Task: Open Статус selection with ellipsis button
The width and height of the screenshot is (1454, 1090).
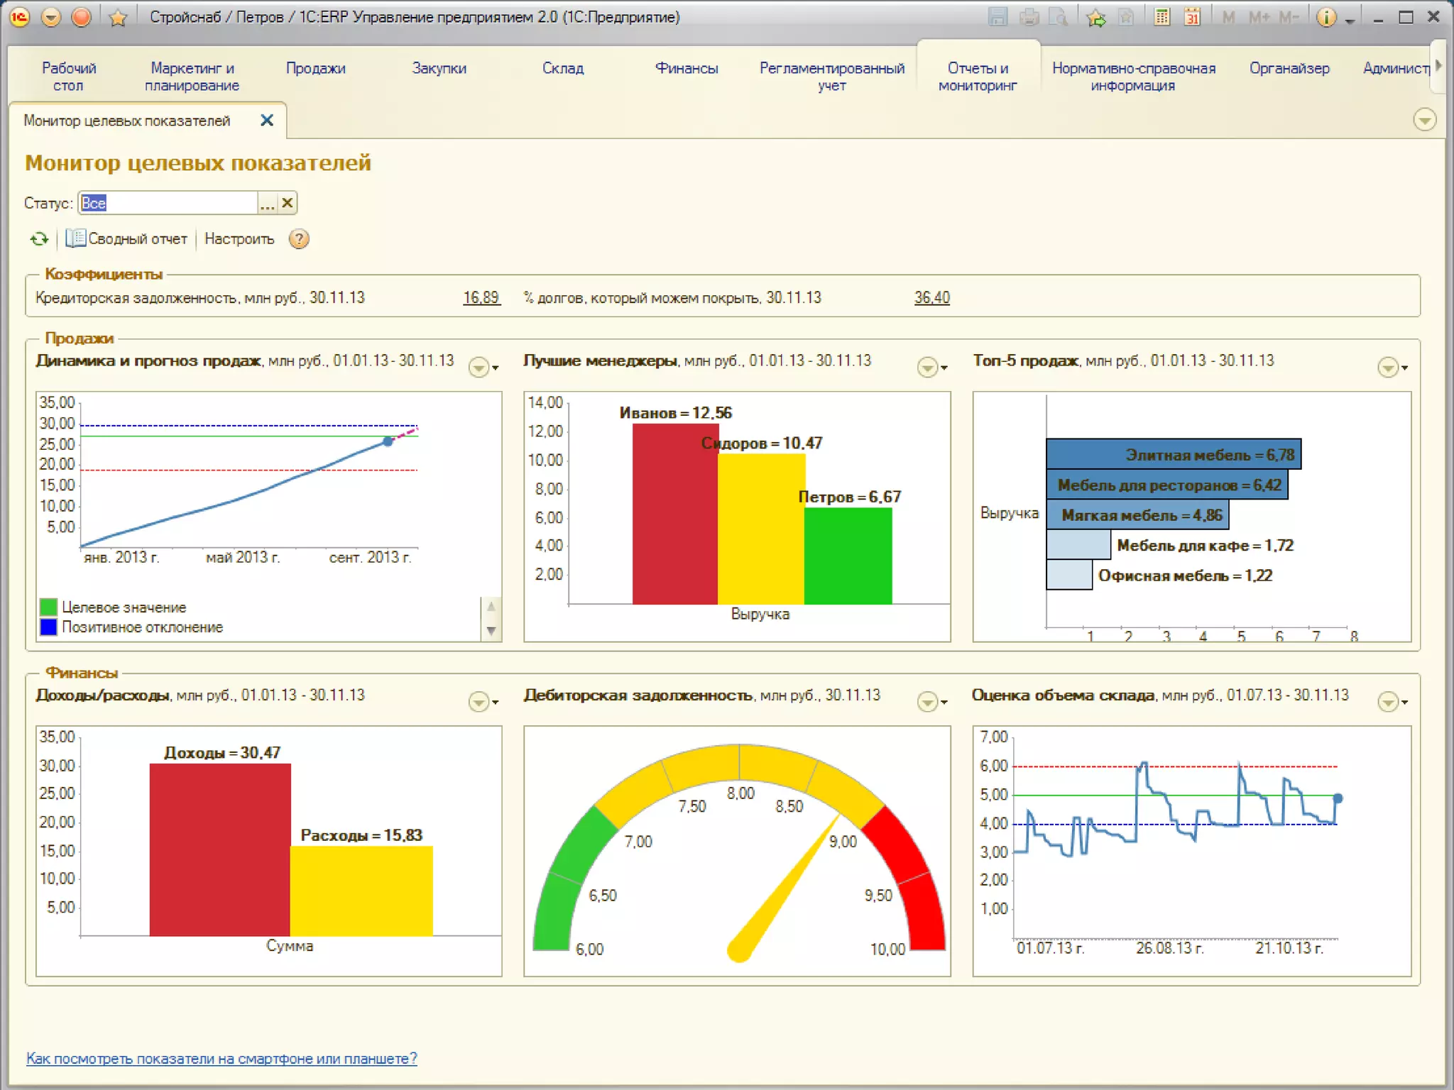Action: (267, 203)
